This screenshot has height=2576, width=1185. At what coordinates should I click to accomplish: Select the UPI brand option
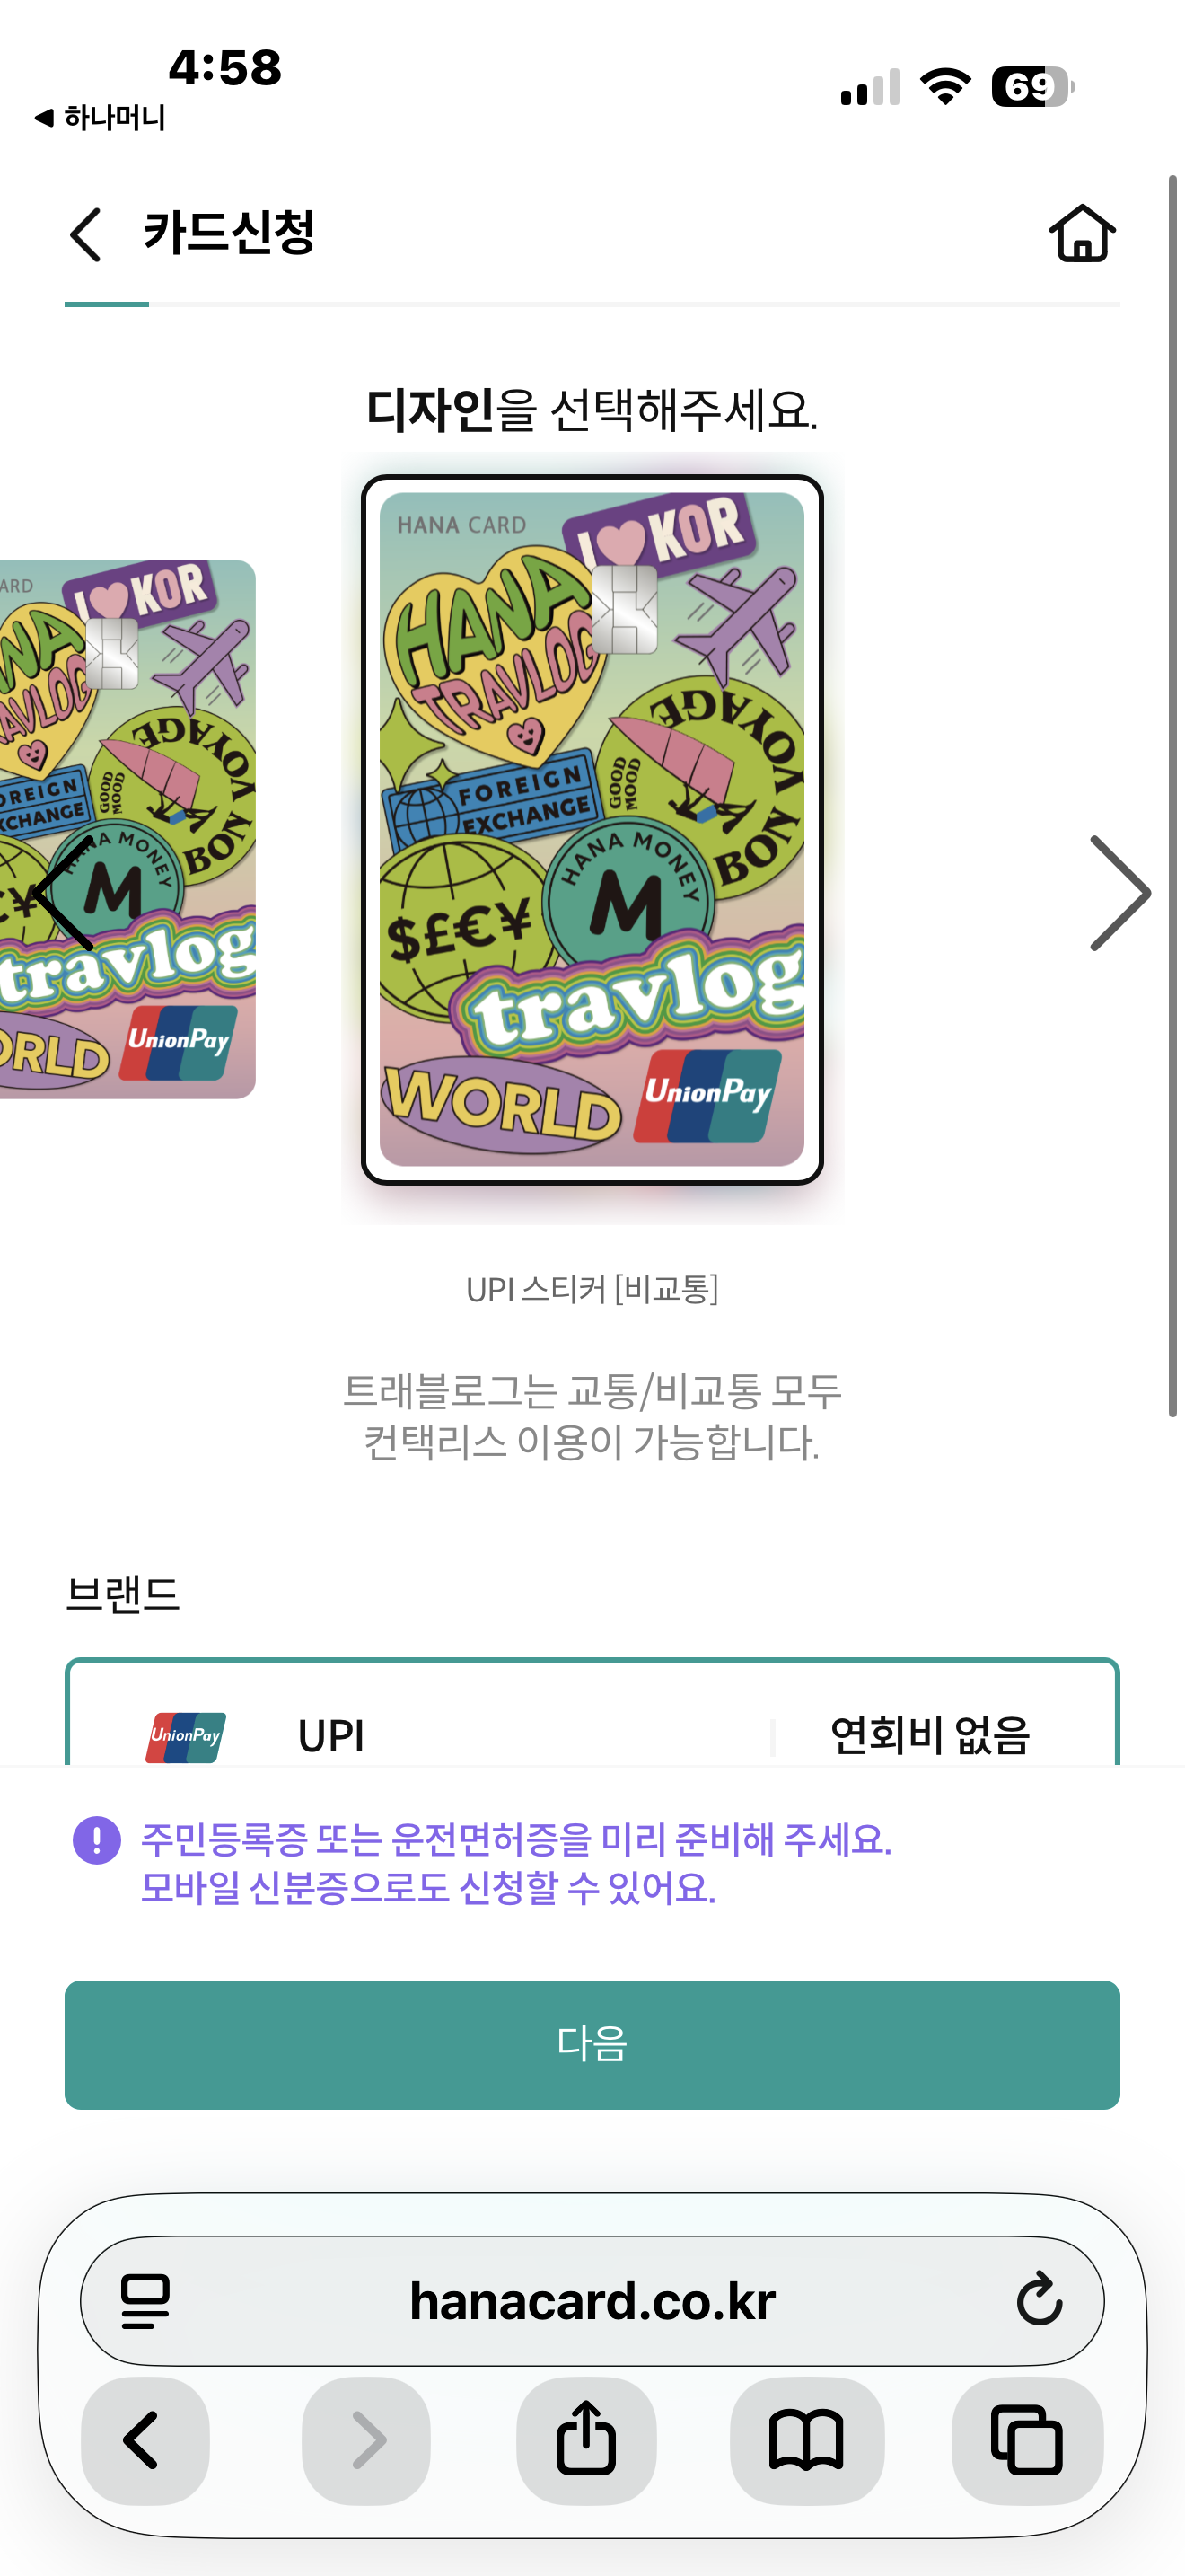coord(592,1713)
